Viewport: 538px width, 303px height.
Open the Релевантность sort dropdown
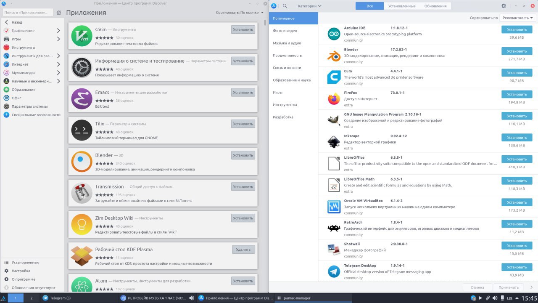pos(518,18)
